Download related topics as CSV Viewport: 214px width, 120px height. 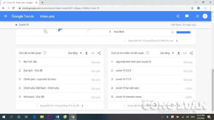[x=87, y=53]
